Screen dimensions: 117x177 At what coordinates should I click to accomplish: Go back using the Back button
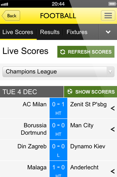(x=11, y=16)
